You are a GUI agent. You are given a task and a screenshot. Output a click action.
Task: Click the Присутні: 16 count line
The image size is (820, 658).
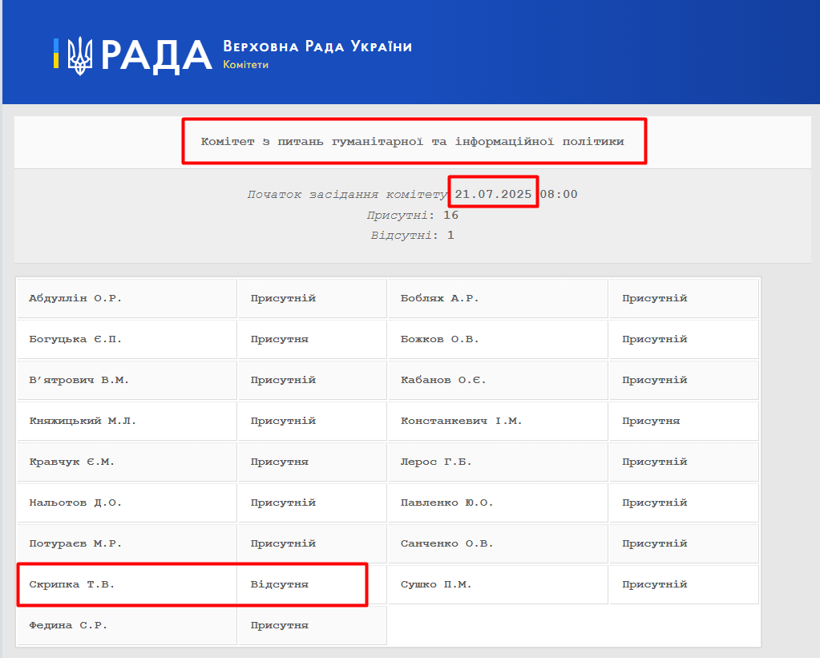tap(413, 215)
